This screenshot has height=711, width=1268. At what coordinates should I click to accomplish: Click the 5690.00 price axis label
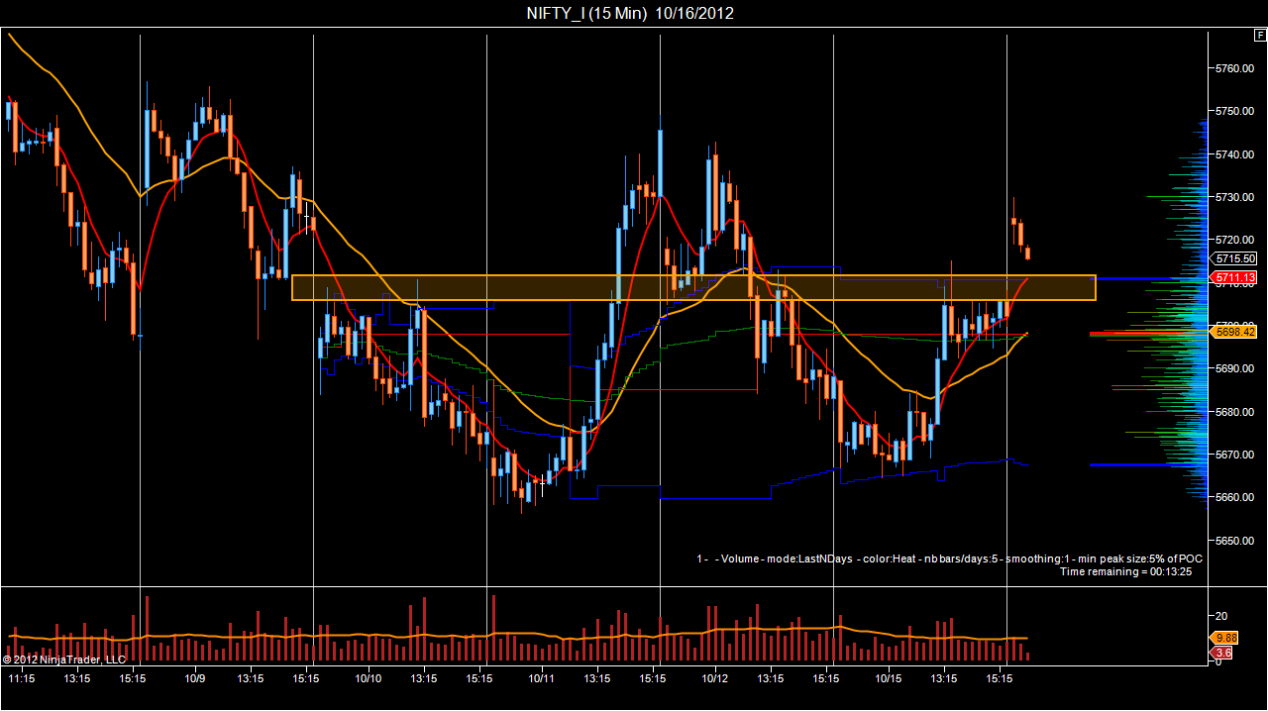point(1234,368)
